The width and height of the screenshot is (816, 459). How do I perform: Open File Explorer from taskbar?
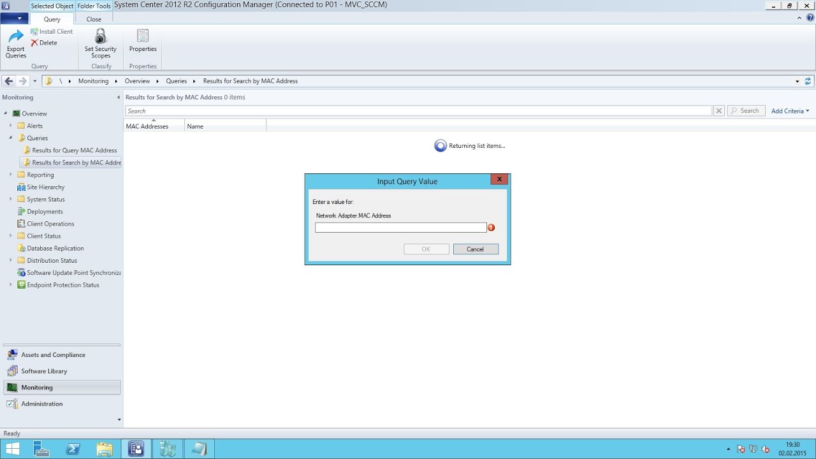[x=105, y=449]
